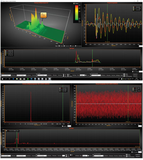
Task: Toggle 'Все каналы' checkbox under the 3D spectrum
Action: (76, 46)
